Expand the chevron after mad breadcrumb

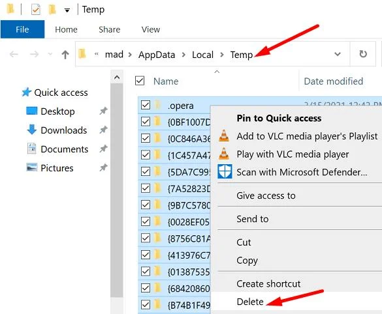click(130, 55)
